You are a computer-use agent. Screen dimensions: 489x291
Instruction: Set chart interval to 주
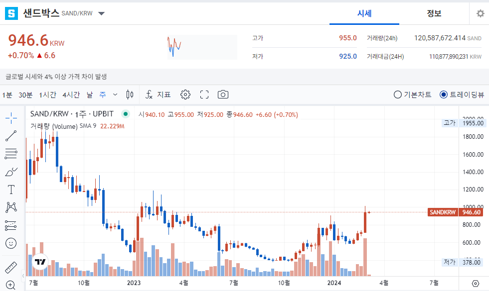[103, 95]
